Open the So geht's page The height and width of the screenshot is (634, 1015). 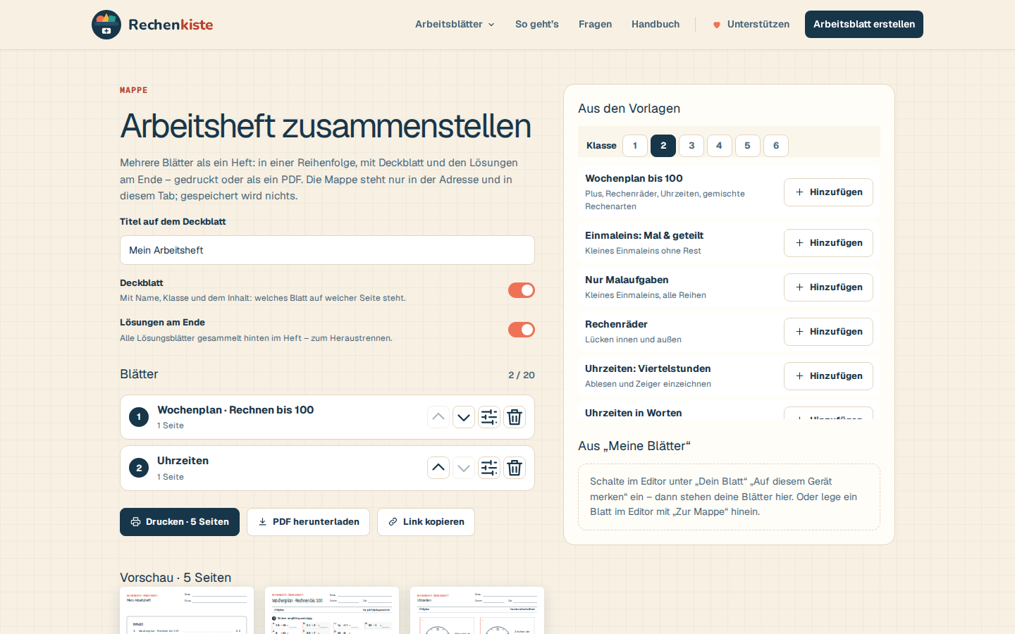537,24
